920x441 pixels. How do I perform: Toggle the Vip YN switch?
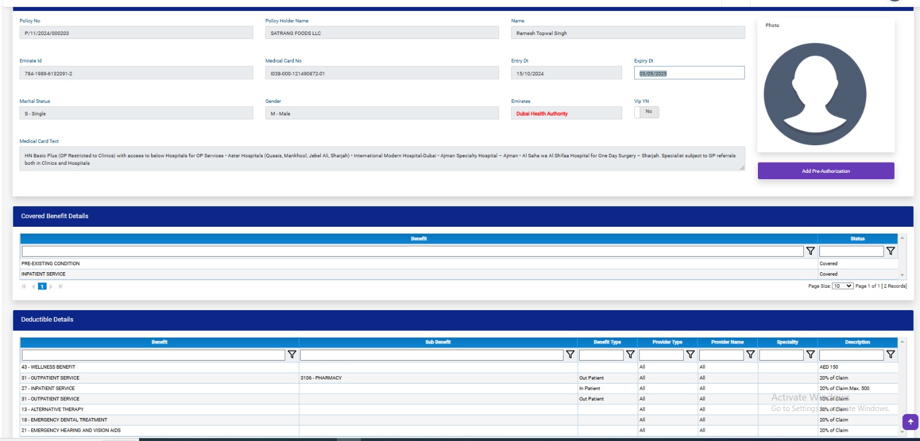[x=646, y=112]
